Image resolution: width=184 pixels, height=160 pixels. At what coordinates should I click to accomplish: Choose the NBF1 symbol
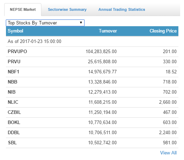coord(13,72)
